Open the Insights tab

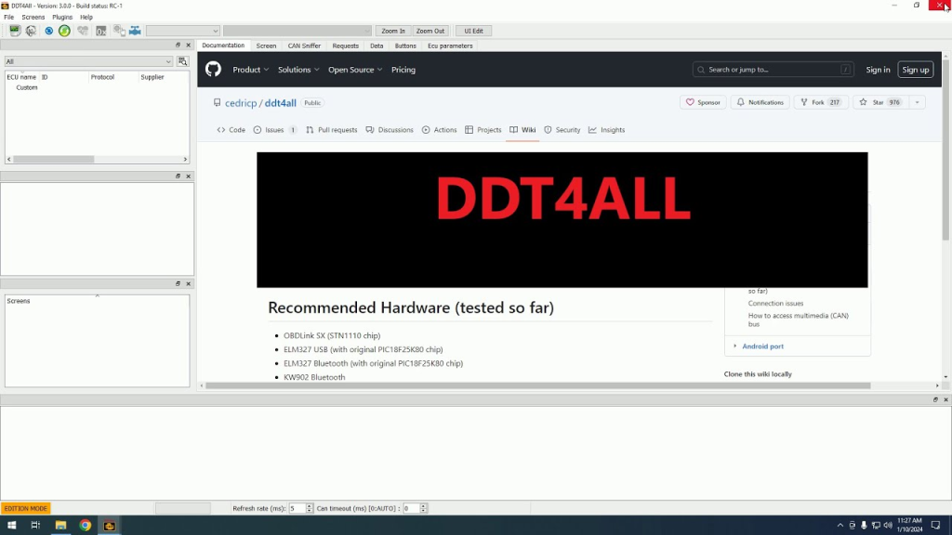tap(606, 130)
